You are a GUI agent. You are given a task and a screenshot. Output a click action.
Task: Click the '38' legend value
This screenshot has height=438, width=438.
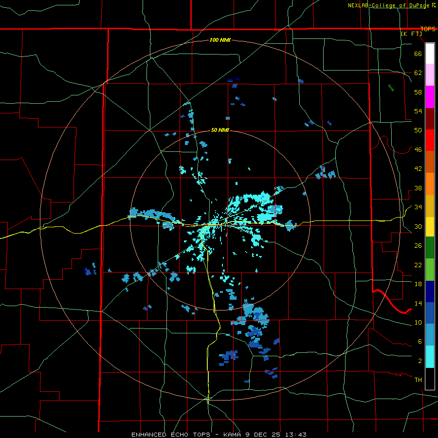click(418, 188)
